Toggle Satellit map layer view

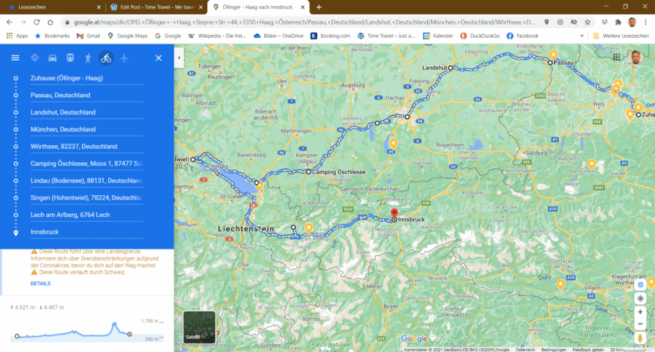[x=199, y=326]
